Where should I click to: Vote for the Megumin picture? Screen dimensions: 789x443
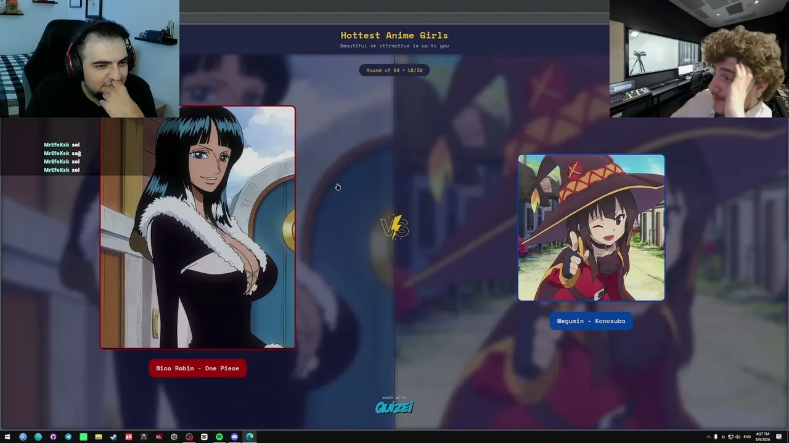[591, 228]
